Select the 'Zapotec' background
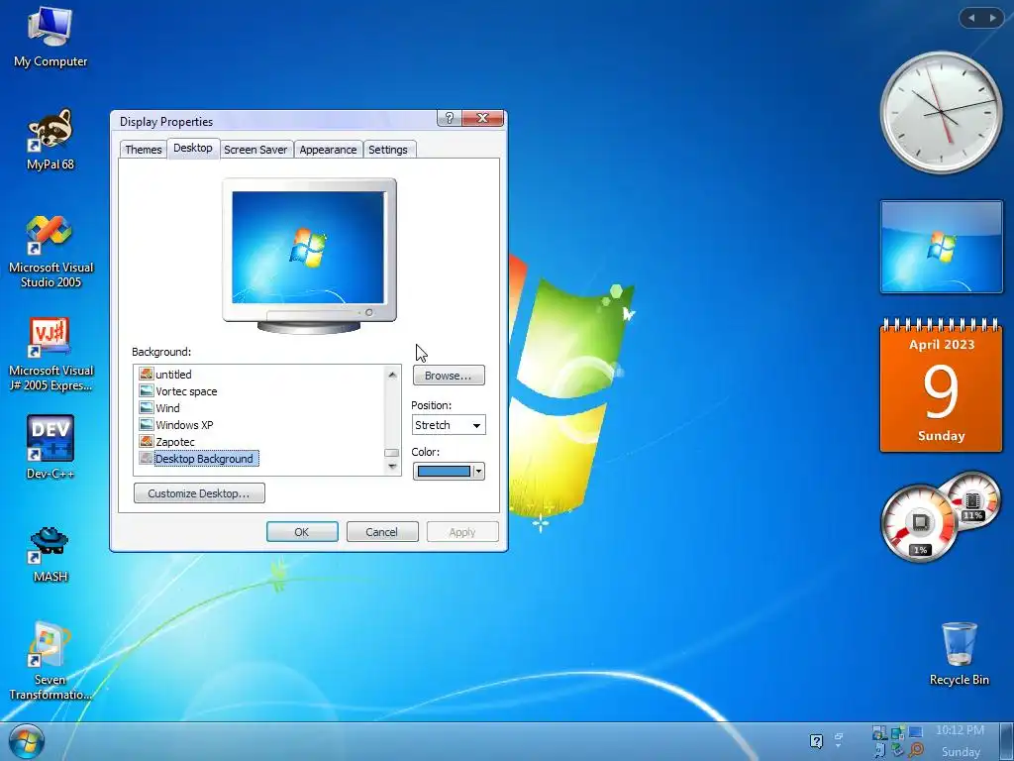 point(166,441)
